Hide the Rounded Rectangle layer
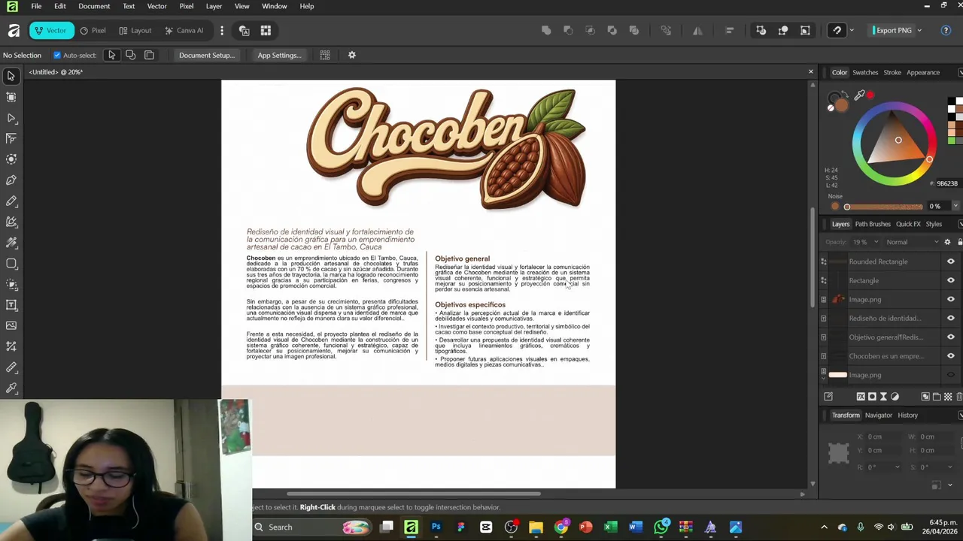 pos(950,261)
